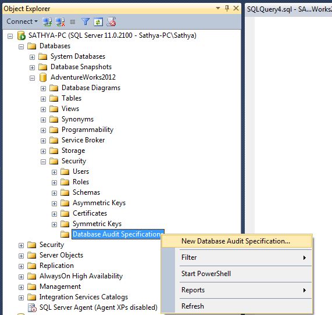Viewport: 332px width, 315px height.
Task: Click the Refresh toolbar icon
Action: point(98,22)
